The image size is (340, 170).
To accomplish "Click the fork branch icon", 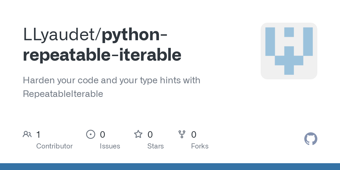I will pos(182,134).
